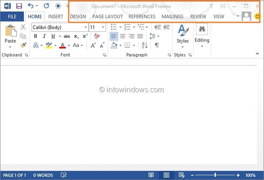Open font color picker arrow
This screenshot has height=180, width=264.
point(69,46)
